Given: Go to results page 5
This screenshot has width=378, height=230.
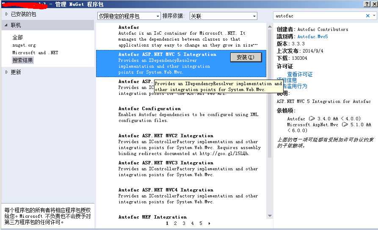Looking at the screenshot, I should (201, 223).
